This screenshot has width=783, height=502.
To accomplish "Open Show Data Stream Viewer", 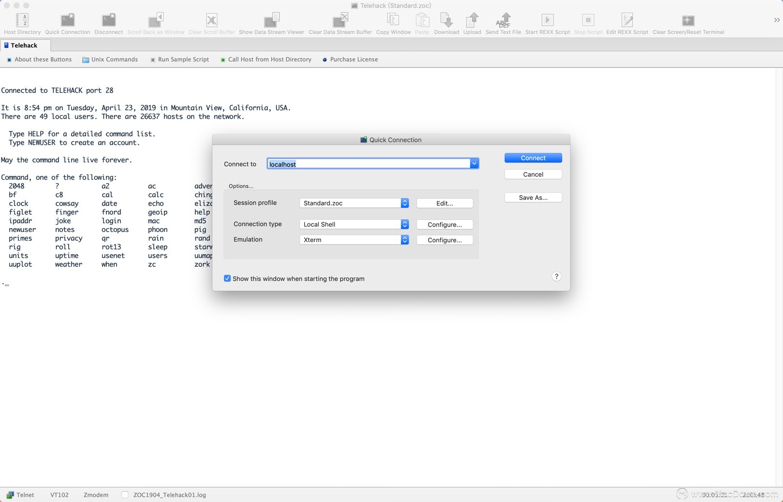I will (271, 20).
